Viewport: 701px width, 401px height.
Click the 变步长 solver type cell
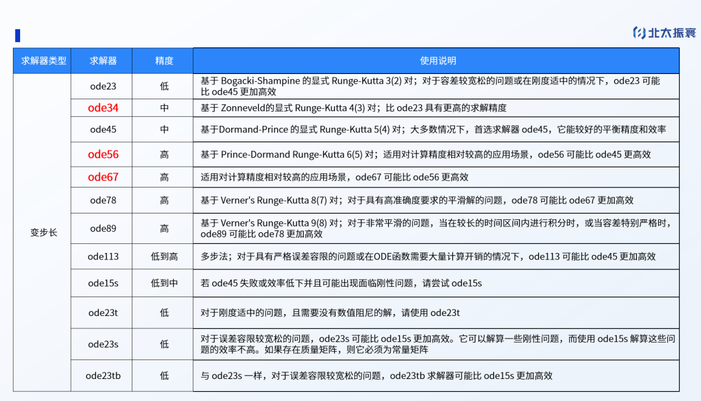click(43, 232)
